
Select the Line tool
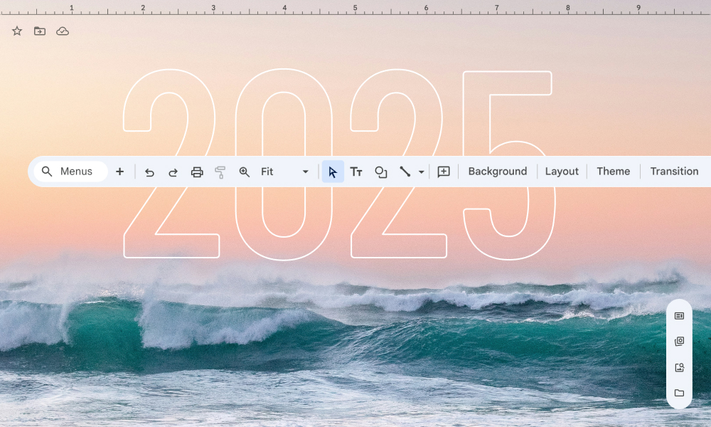[405, 172]
